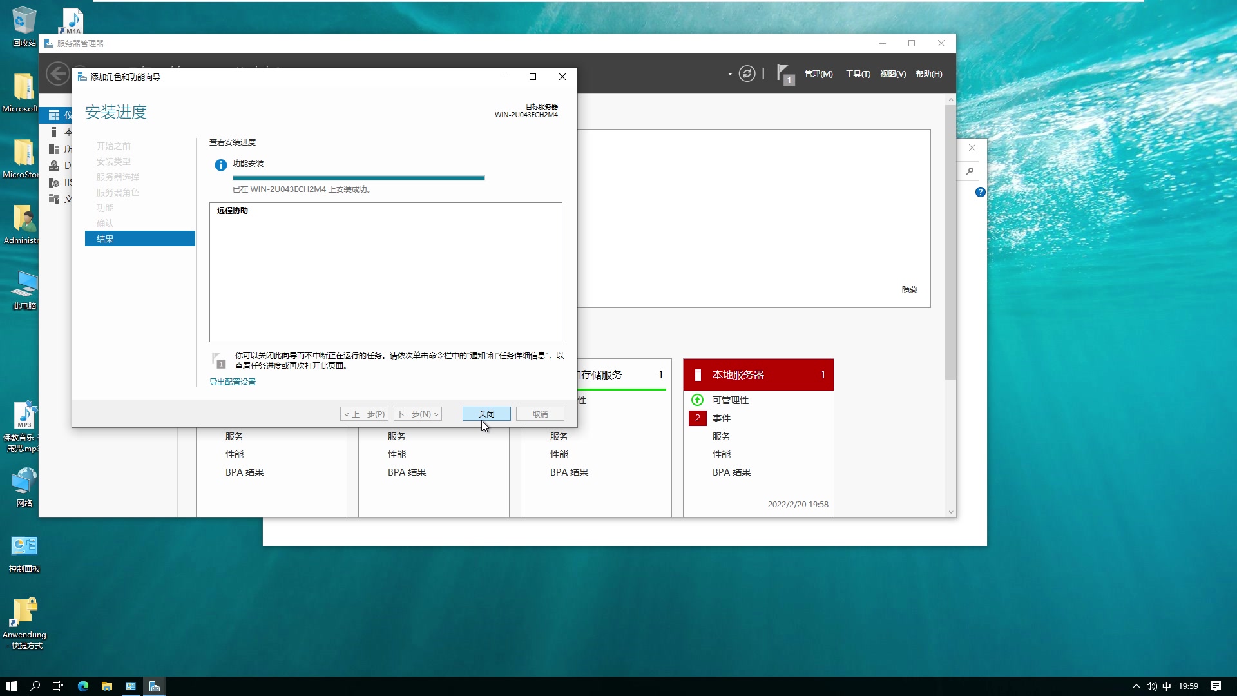Open the notifications flag icon
The width and height of the screenshot is (1237, 696).
pos(783,73)
